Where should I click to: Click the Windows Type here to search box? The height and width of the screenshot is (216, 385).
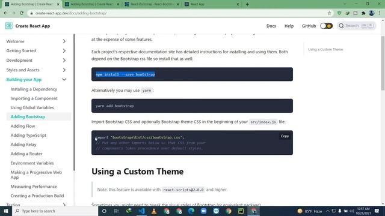pyautogui.click(x=55, y=211)
